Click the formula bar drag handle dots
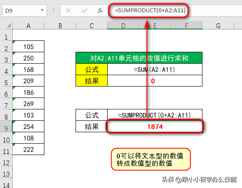 click(x=54, y=11)
